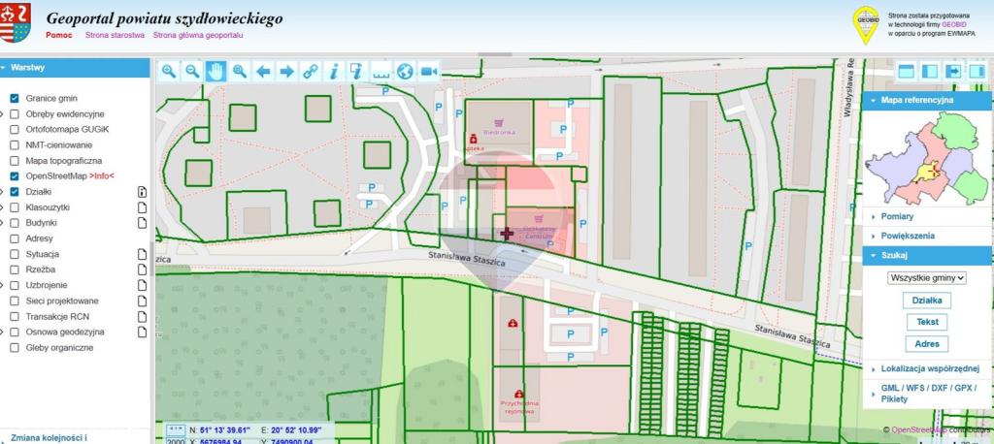Click the Adres search button
Viewport: 994px width, 444px height.
927,344
